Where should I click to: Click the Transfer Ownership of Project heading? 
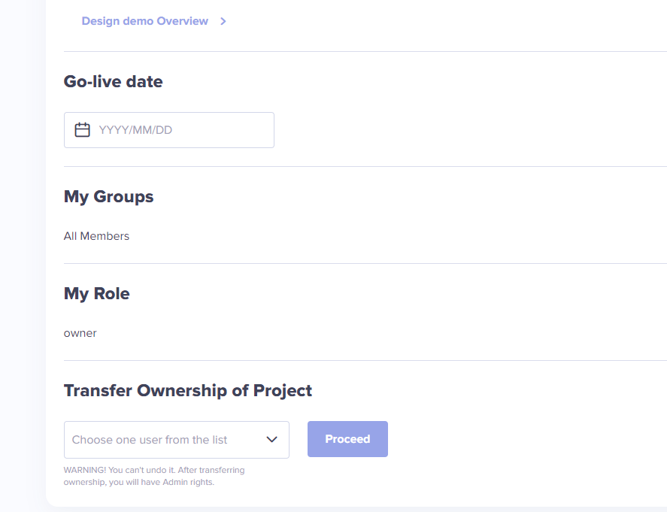187,391
